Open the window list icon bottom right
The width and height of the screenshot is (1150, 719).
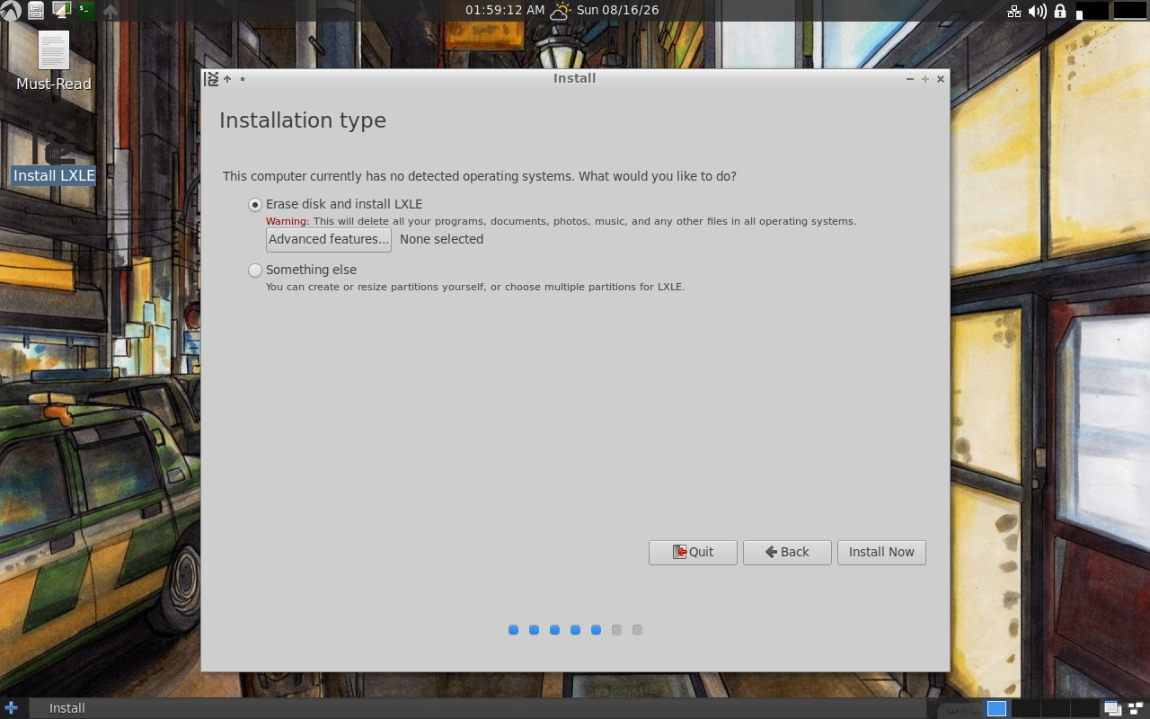coord(1136,708)
